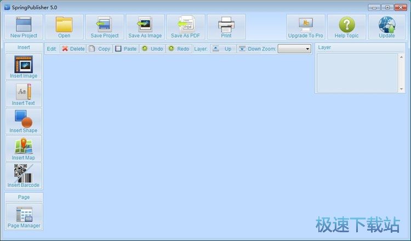
Task: Choose Insert Text tool
Action: coord(24,94)
